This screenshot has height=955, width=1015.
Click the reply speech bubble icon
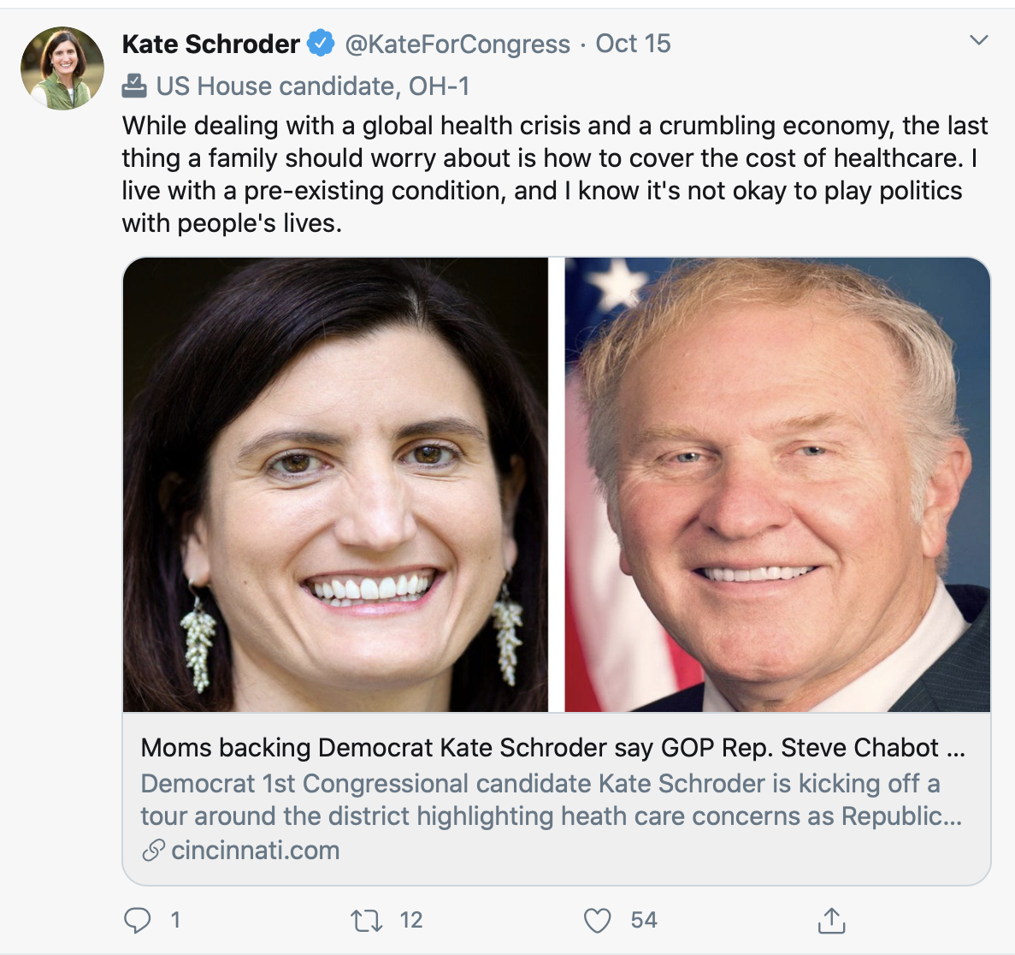pos(138,920)
